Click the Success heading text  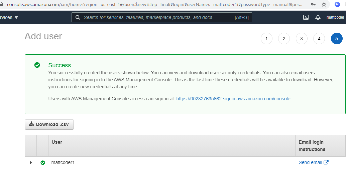(60, 65)
